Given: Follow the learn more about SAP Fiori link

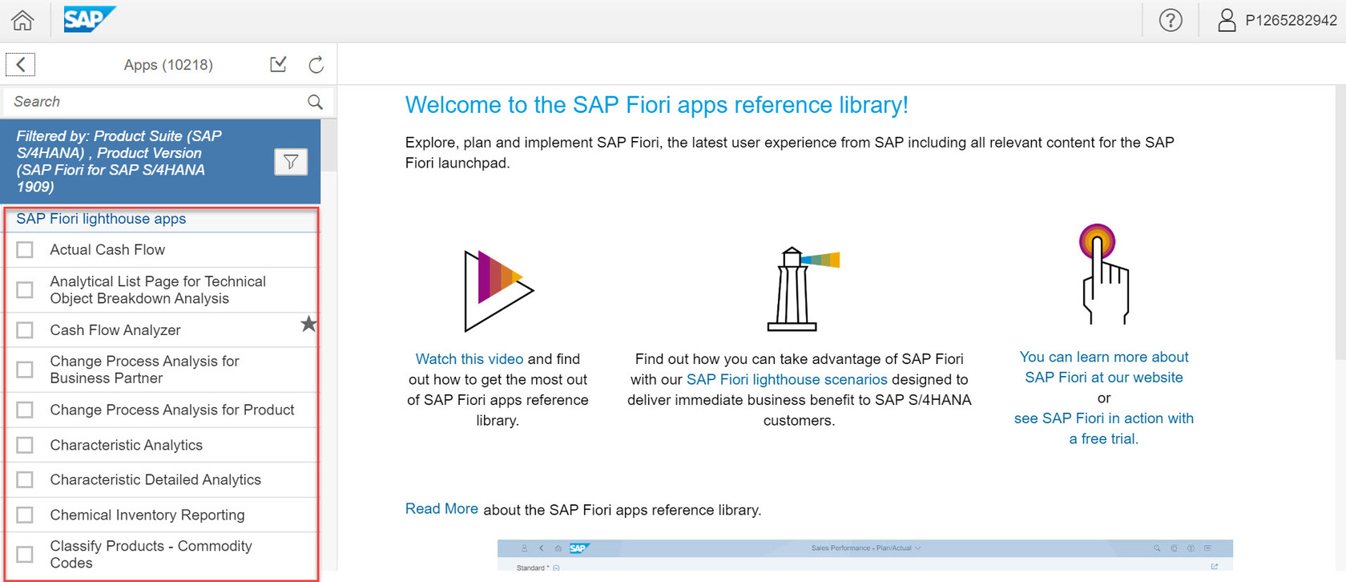Looking at the screenshot, I should click(x=1103, y=367).
